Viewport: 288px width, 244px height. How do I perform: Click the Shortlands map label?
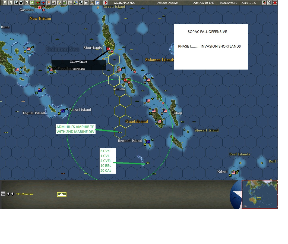(93, 48)
